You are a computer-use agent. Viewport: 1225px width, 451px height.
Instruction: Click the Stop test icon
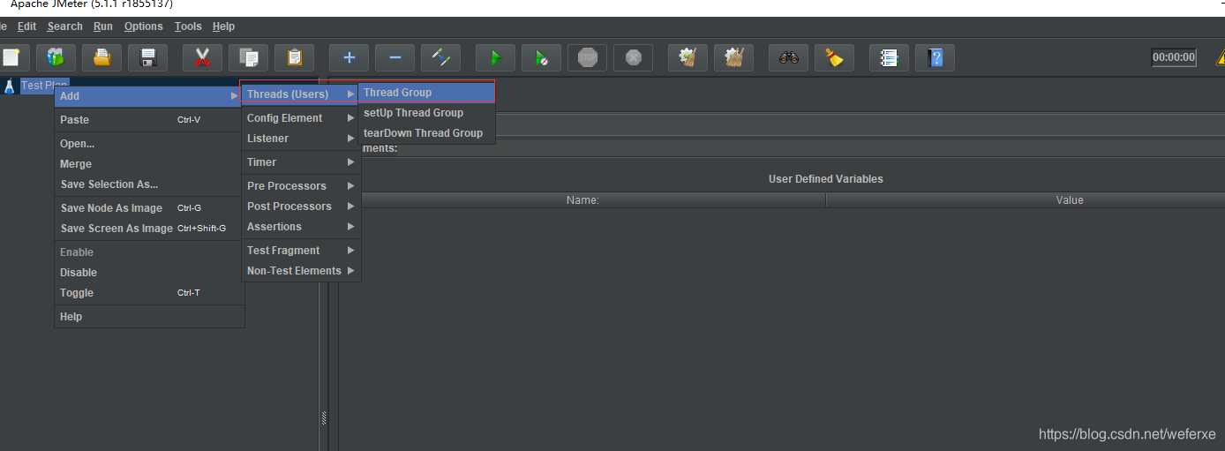coord(588,58)
